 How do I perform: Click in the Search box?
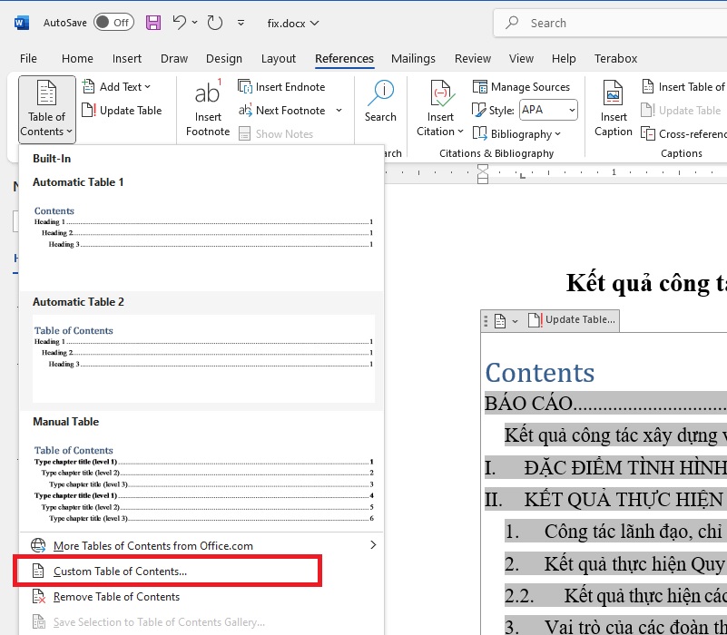610,23
